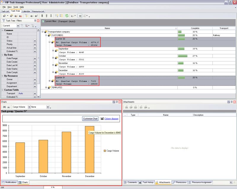Screen dimensions: 237x189
Task: Open the Notifications tab
Action: click(x=9, y=182)
